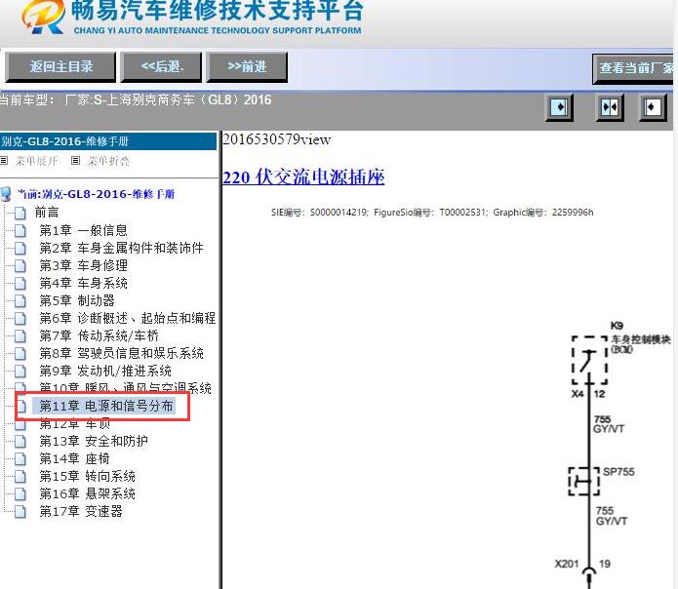678x589 pixels.
Task: Open the 前言 tree item
Action: (x=47, y=213)
